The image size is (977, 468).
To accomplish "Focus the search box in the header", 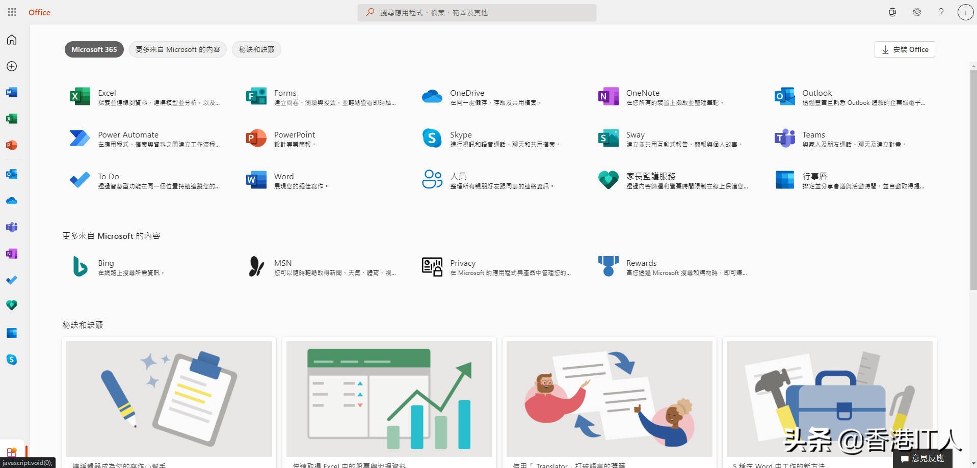I will point(477,12).
